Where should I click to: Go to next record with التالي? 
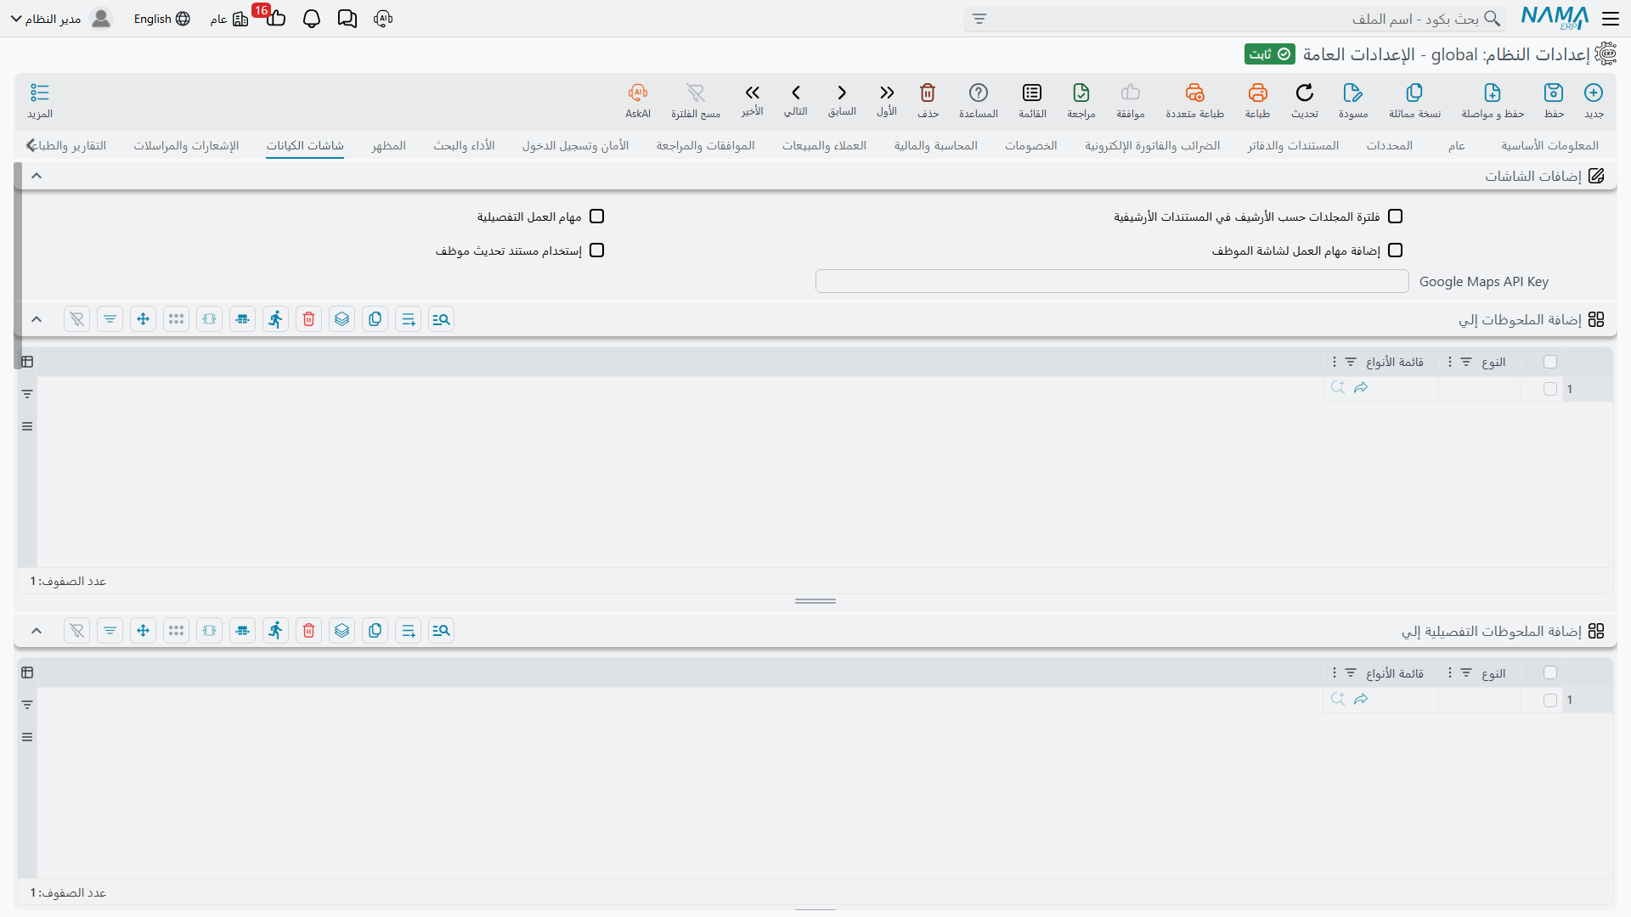[x=796, y=93]
